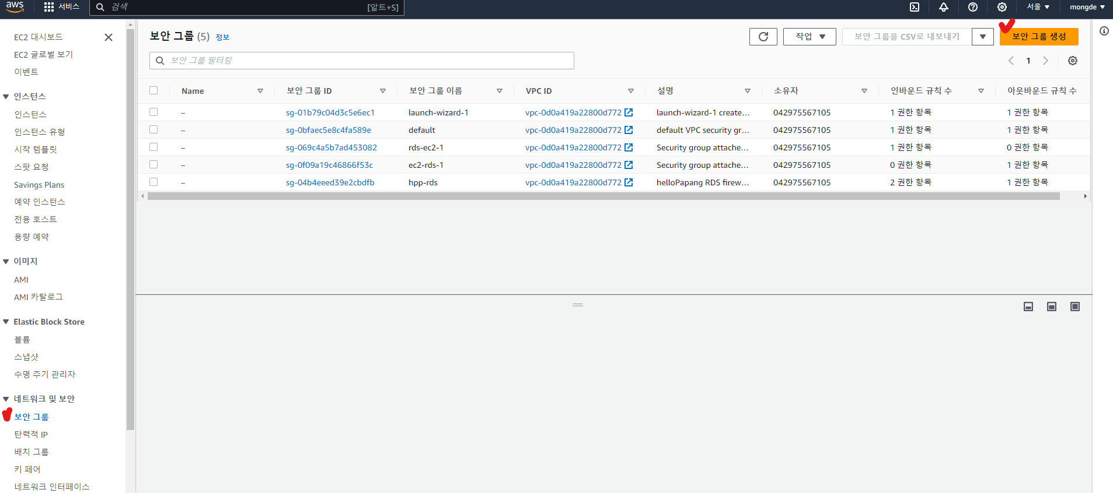This screenshot has height=493, width=1113.
Task: Open the services grid menu
Action: point(49,7)
